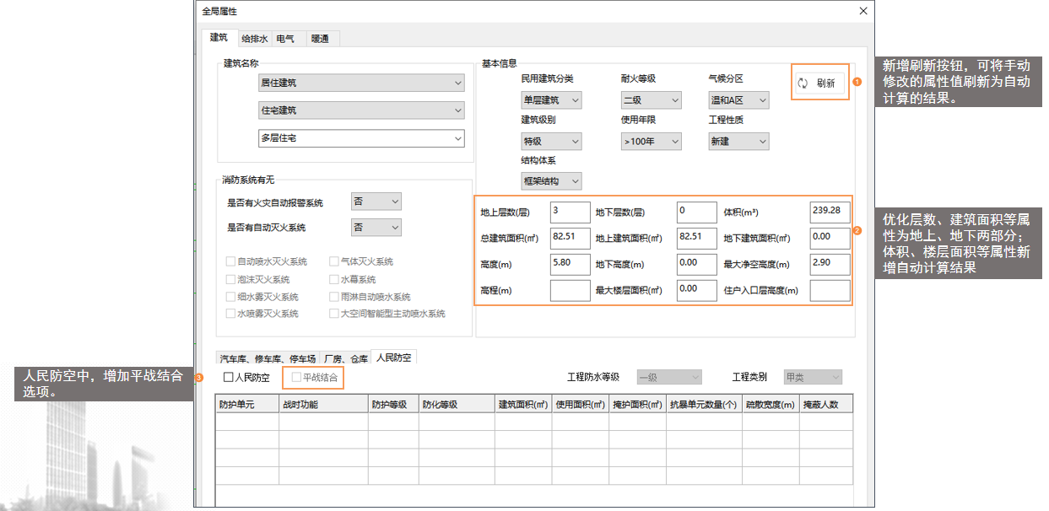The height and width of the screenshot is (511, 1049).
Task: Switch to the 给排水 tab
Action: tap(254, 39)
